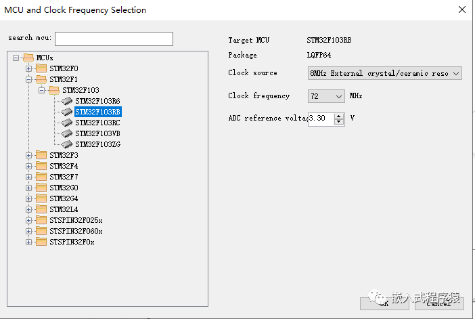This screenshot has width=475, height=319.
Task: Expand the STM32G0 family node
Action: [x=29, y=188]
